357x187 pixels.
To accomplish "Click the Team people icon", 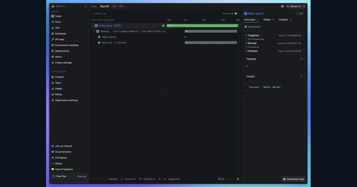I will 53,83.
